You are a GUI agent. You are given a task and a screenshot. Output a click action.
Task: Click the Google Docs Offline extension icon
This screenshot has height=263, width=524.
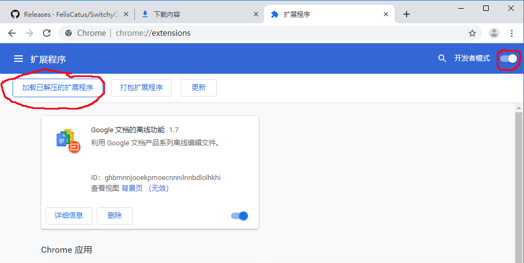(x=68, y=140)
